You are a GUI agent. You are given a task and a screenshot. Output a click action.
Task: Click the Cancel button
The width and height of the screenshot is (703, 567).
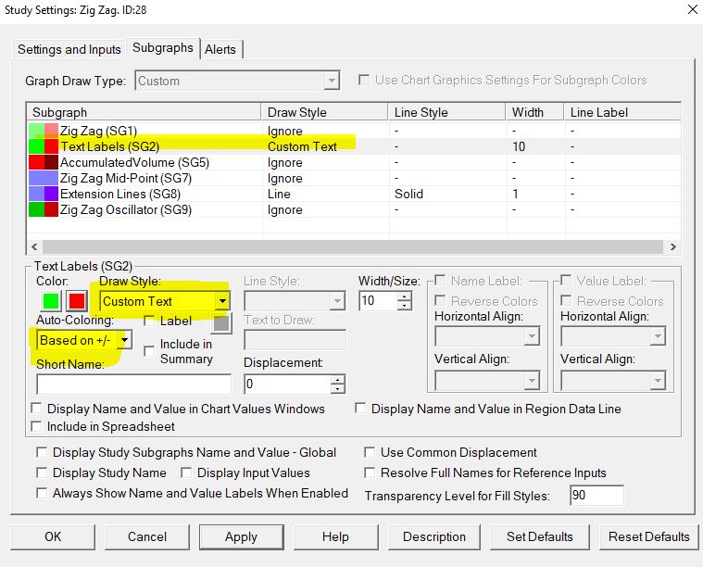point(147,537)
